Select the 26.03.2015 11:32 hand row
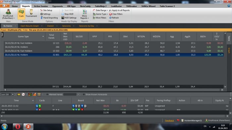Viewport: 232px width, 130px height. pyautogui.click(x=115, y=106)
